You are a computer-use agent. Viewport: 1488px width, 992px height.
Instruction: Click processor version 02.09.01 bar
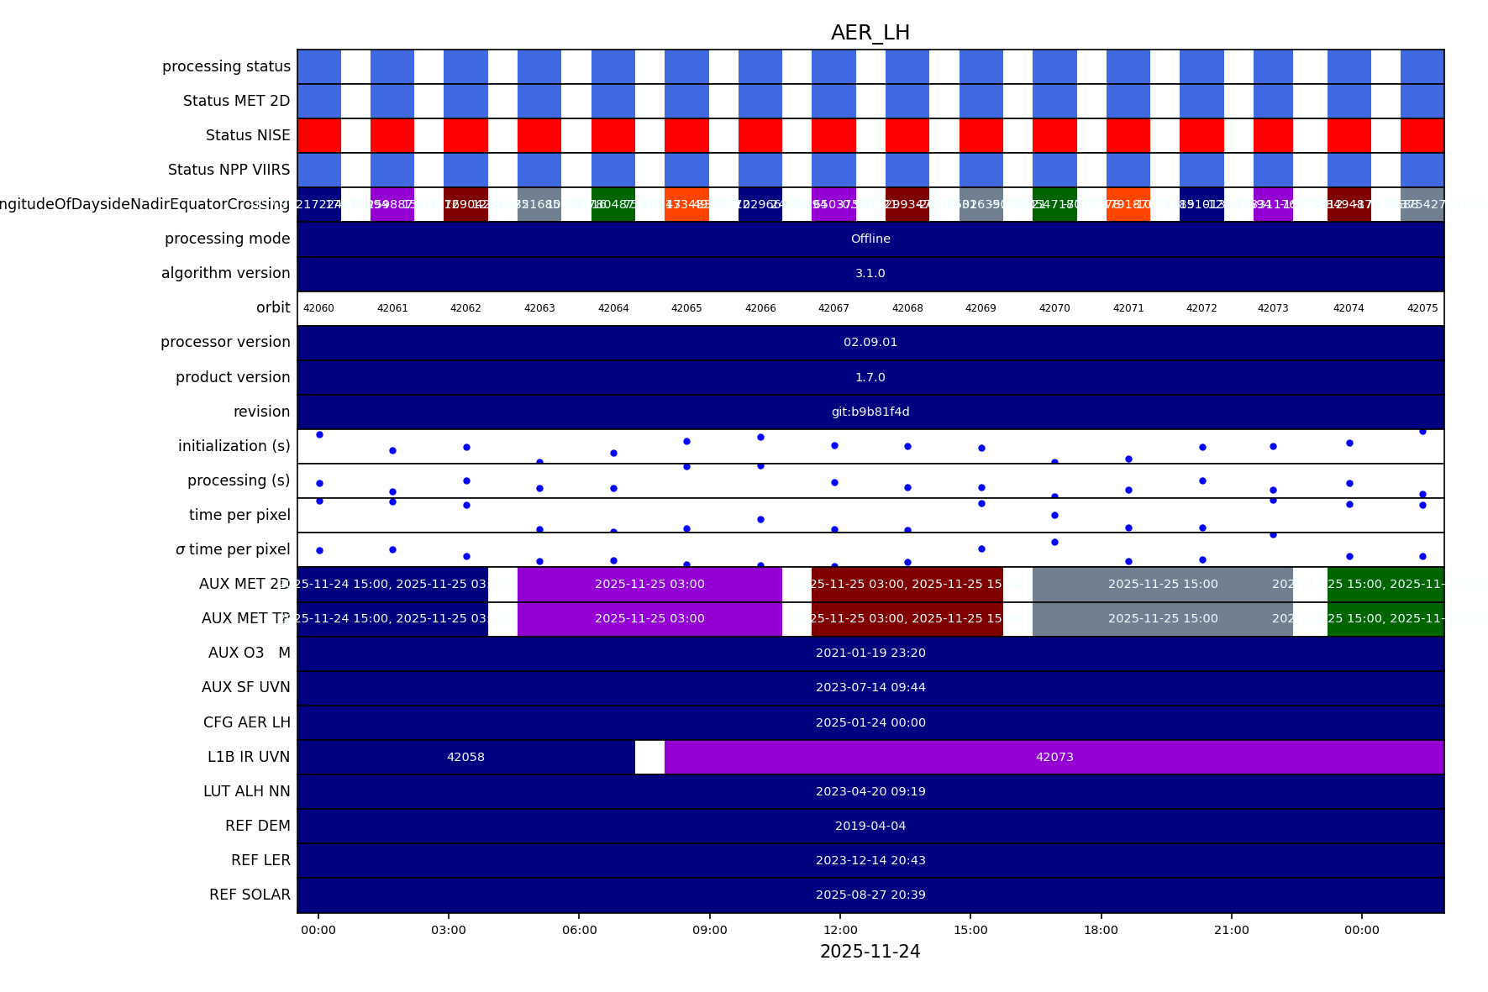point(870,342)
